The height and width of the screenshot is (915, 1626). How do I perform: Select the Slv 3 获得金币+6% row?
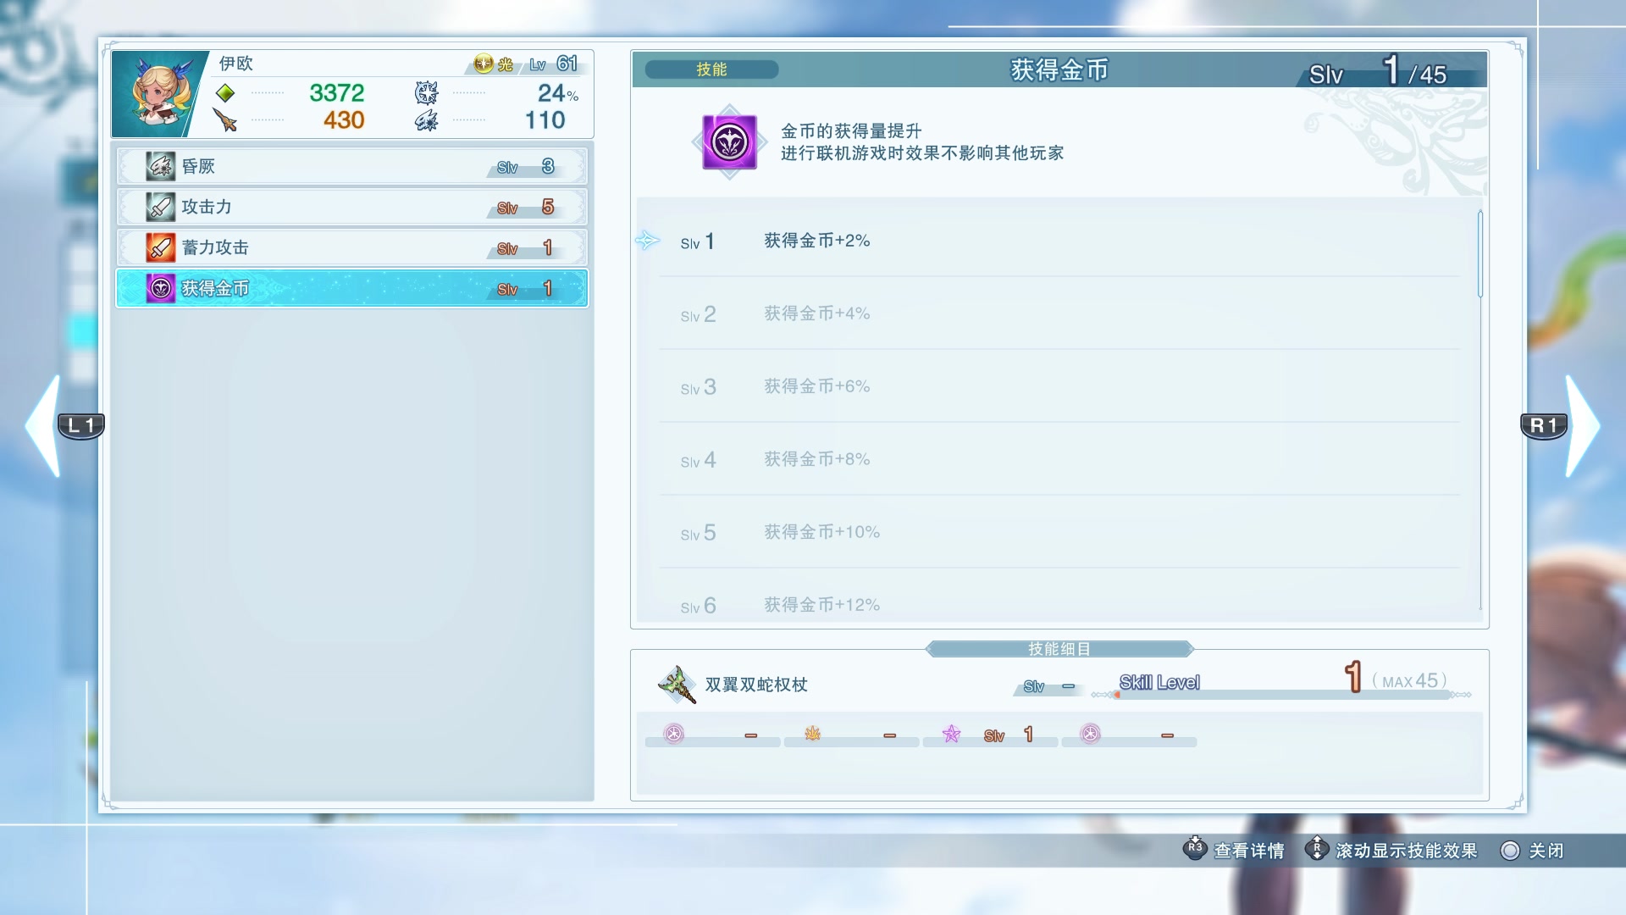1059,386
